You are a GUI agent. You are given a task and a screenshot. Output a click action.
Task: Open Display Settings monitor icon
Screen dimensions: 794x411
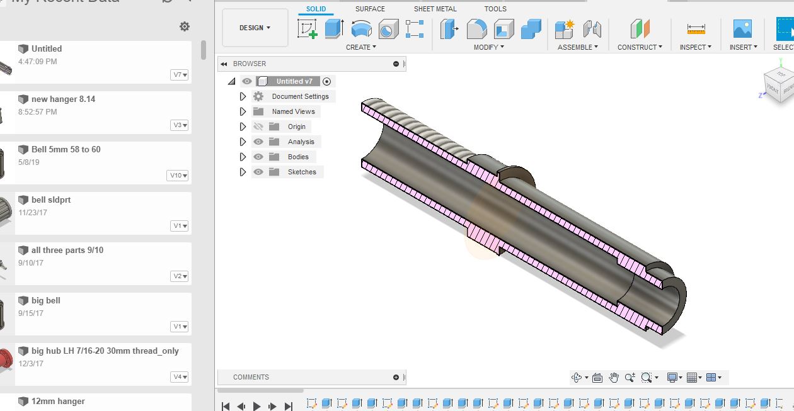point(672,378)
